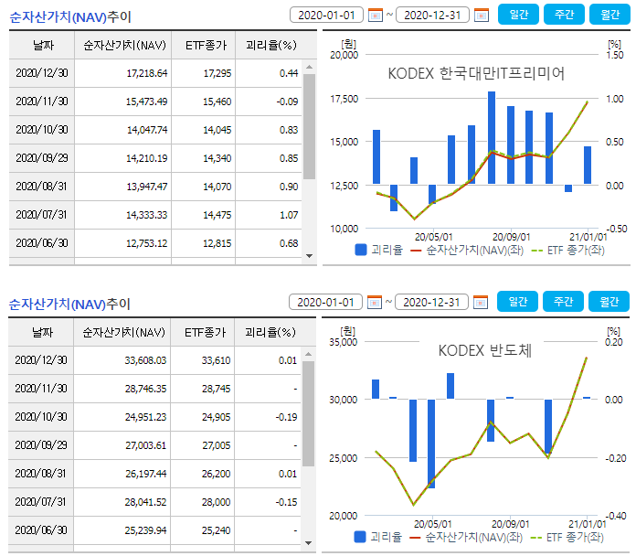Edit the 2020-12-31 end date in bottom panel
This screenshot has height=556, width=636.
tap(431, 302)
